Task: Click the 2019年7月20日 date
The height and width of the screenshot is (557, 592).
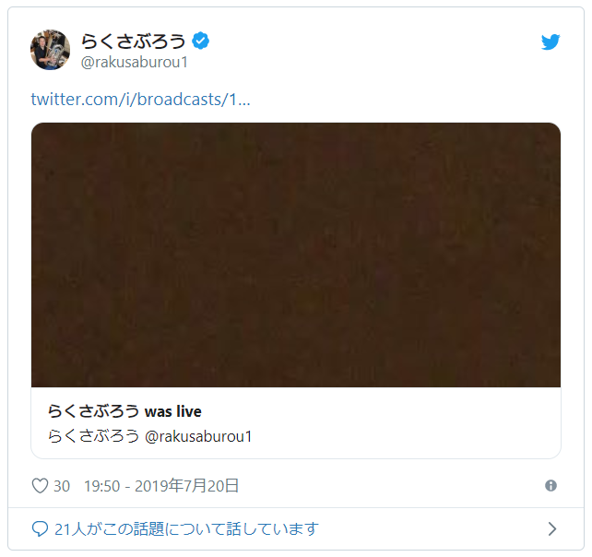Action: [x=187, y=486]
